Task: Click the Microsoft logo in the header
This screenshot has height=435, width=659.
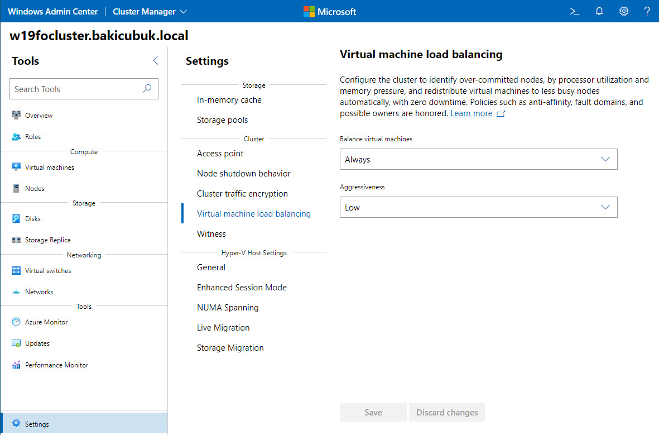Action: point(309,11)
